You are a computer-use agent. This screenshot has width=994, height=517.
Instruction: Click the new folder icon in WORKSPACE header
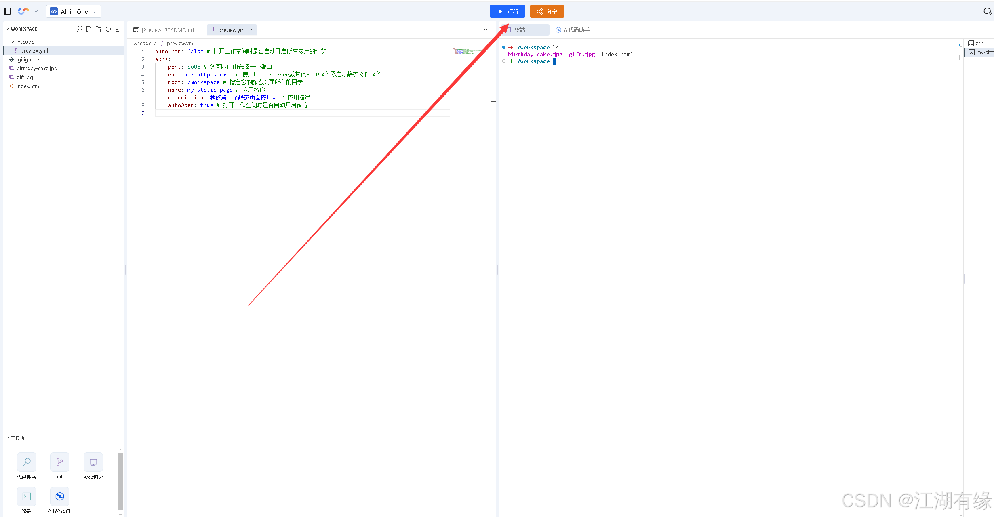(x=99, y=29)
